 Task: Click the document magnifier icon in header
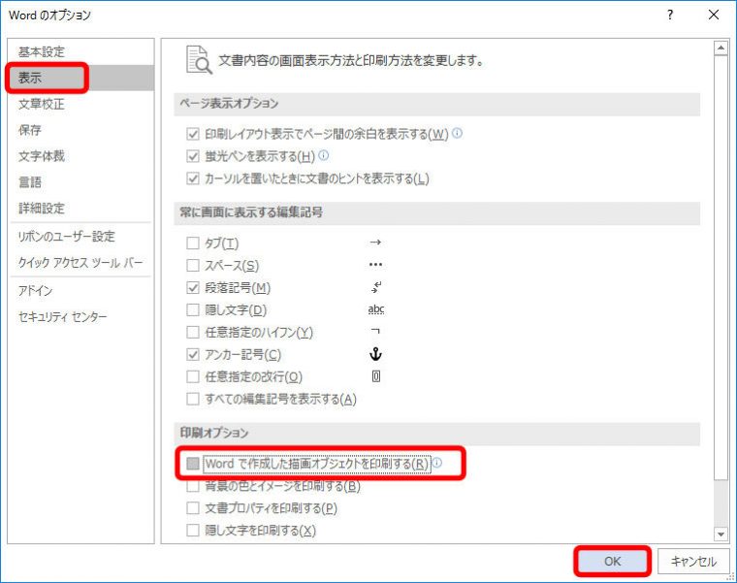click(x=199, y=60)
